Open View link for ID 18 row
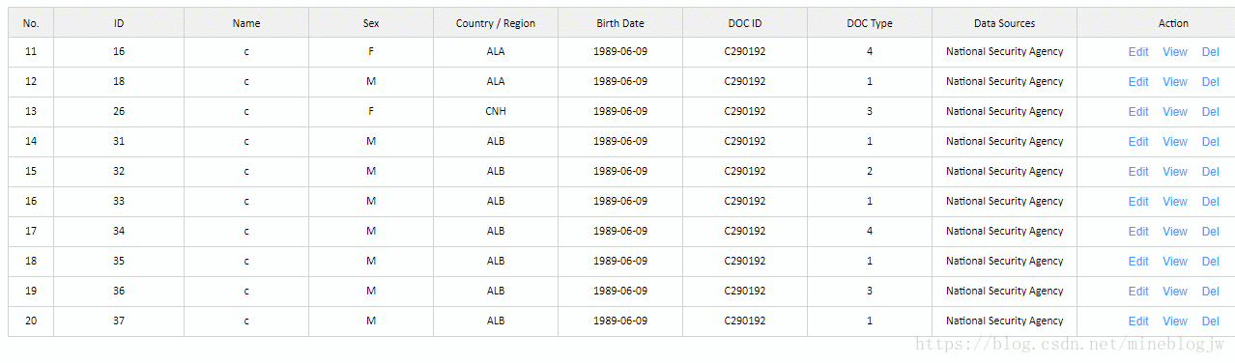 1175,82
